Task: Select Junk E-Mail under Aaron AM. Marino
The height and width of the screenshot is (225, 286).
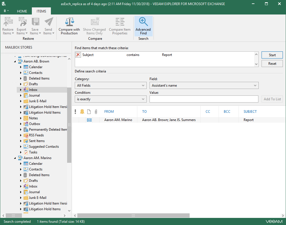Action: tap(38, 198)
